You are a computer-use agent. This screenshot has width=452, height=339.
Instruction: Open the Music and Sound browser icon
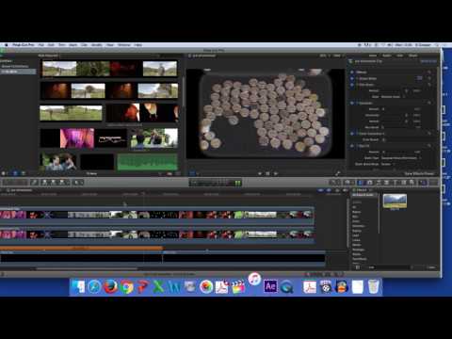[x=379, y=182]
